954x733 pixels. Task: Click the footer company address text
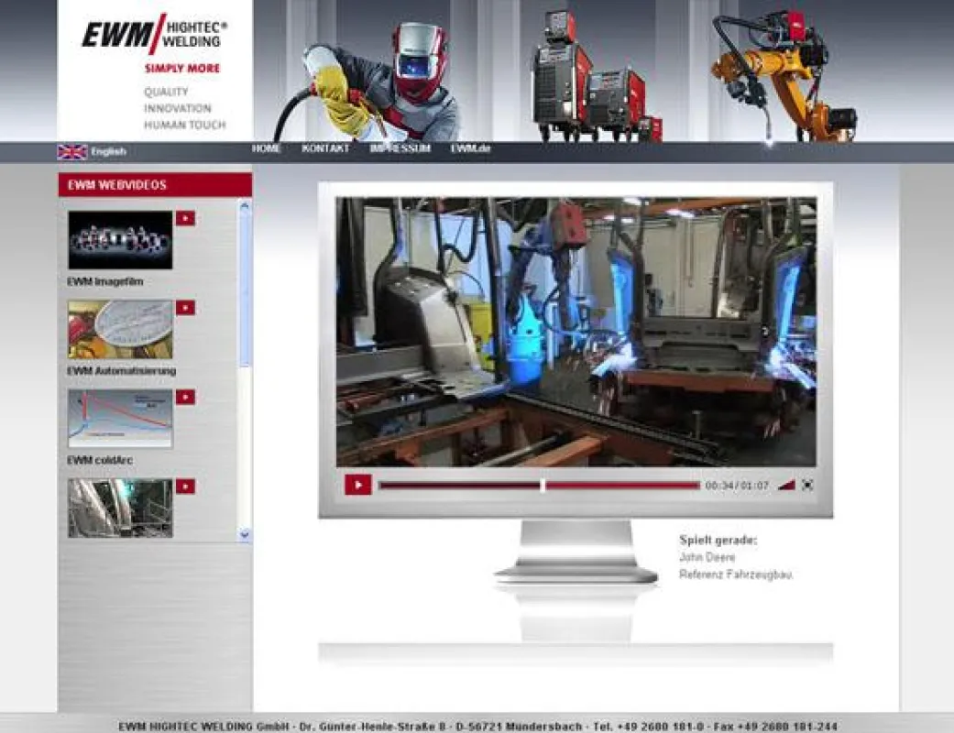pos(477,727)
